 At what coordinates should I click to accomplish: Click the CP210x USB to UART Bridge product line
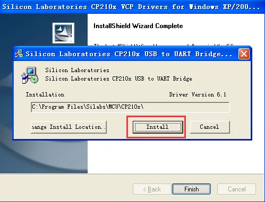118,78
